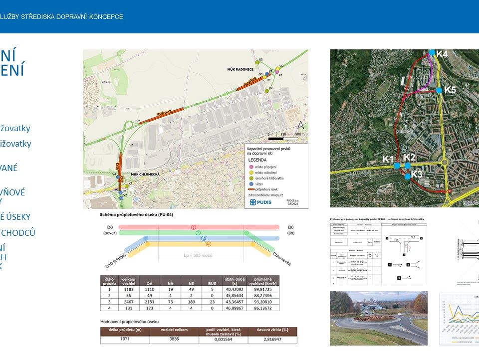The image size is (479, 359).
Task: Click average speed cell '99,81725'
Action: coord(263,289)
